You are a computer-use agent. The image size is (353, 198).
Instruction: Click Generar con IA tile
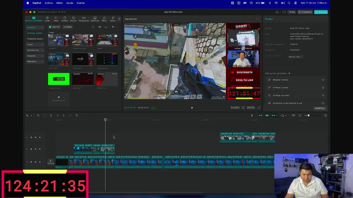[59, 99]
